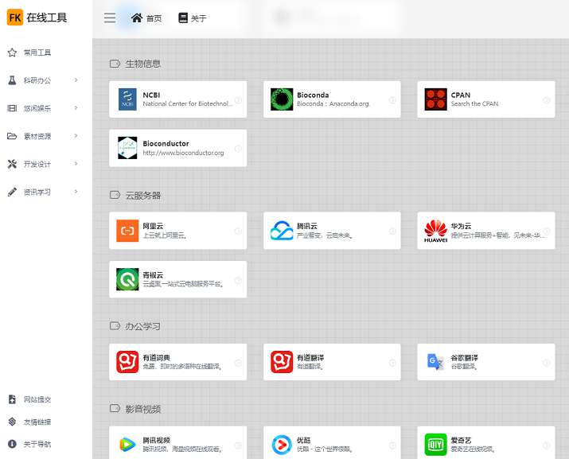The width and height of the screenshot is (569, 459).
Task: Click the 腾讯云 cloud logo icon
Action: pos(282,231)
